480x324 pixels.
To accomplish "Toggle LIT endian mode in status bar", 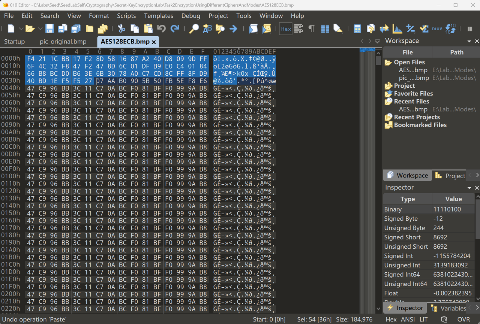I will [x=424, y=320].
